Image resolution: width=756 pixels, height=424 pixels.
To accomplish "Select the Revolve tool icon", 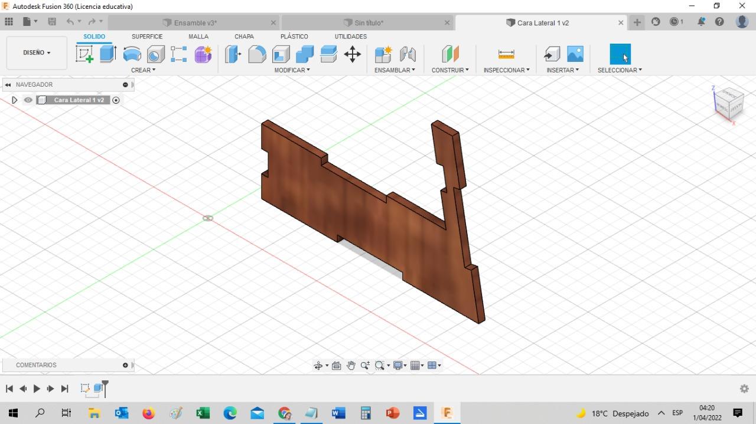I will pyautogui.click(x=132, y=54).
